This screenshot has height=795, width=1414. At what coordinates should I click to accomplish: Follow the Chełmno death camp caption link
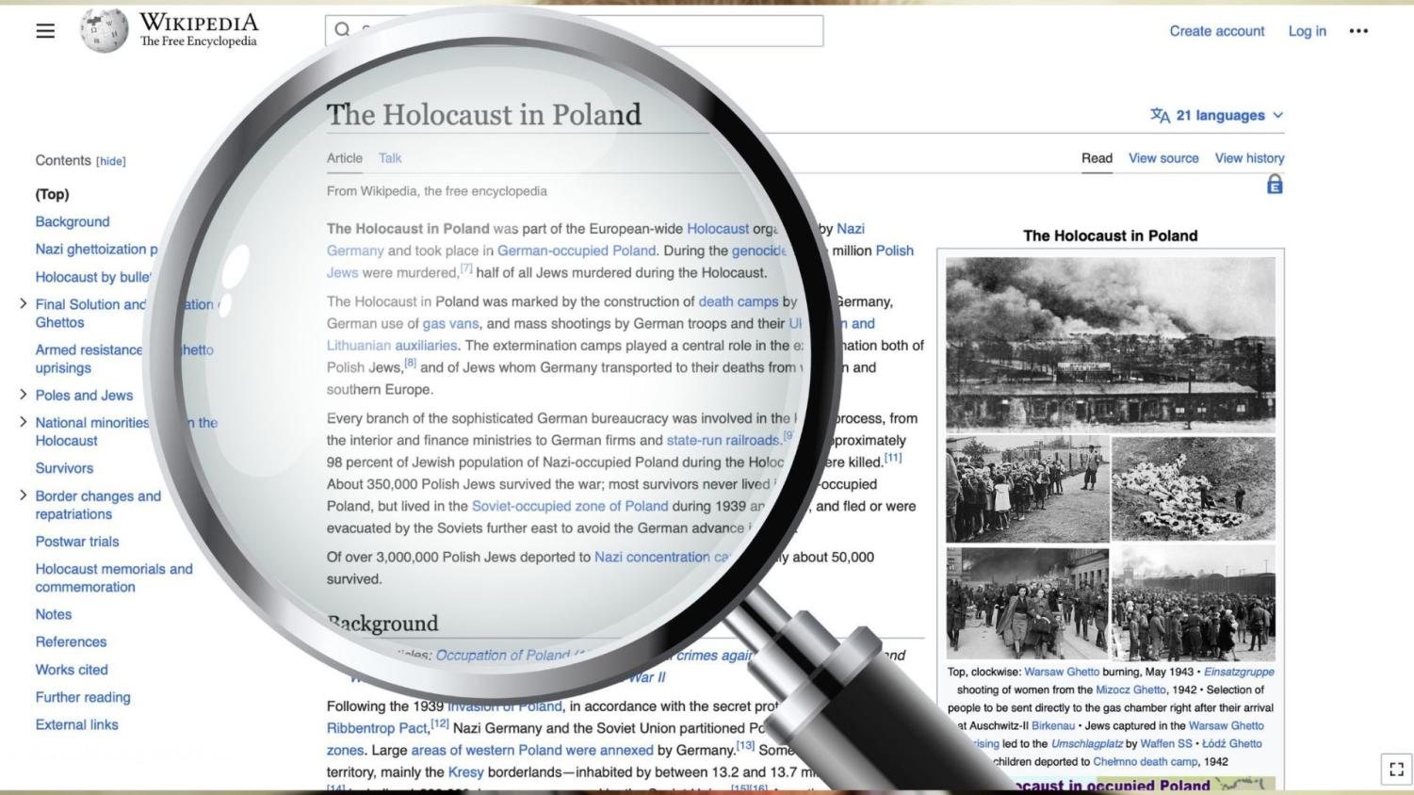[x=1146, y=761]
